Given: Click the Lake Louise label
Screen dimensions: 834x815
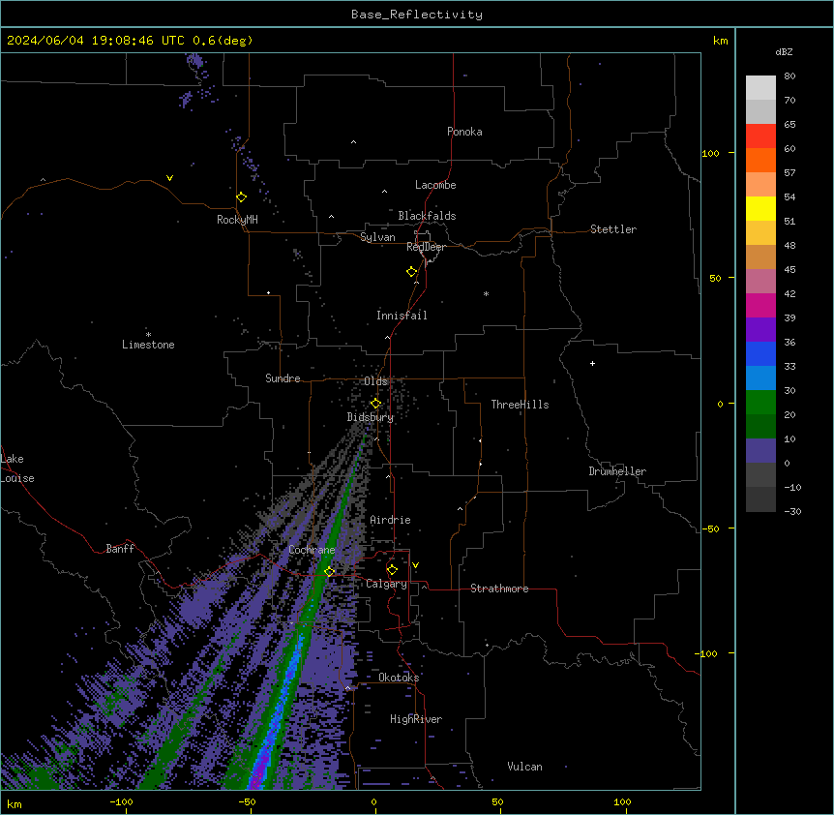Looking at the screenshot, I should pos(17,468).
